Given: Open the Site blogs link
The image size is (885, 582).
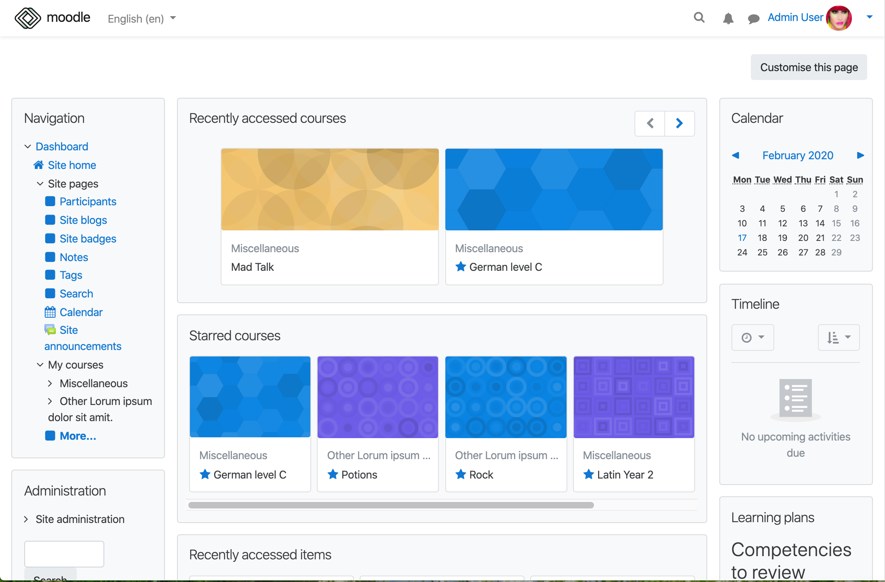Looking at the screenshot, I should [83, 220].
